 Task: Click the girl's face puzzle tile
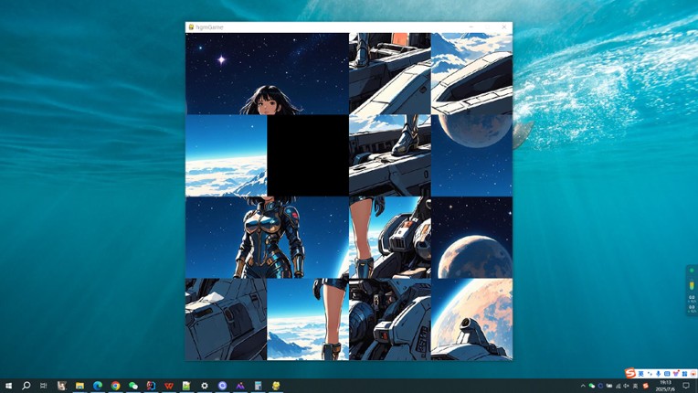click(x=267, y=74)
